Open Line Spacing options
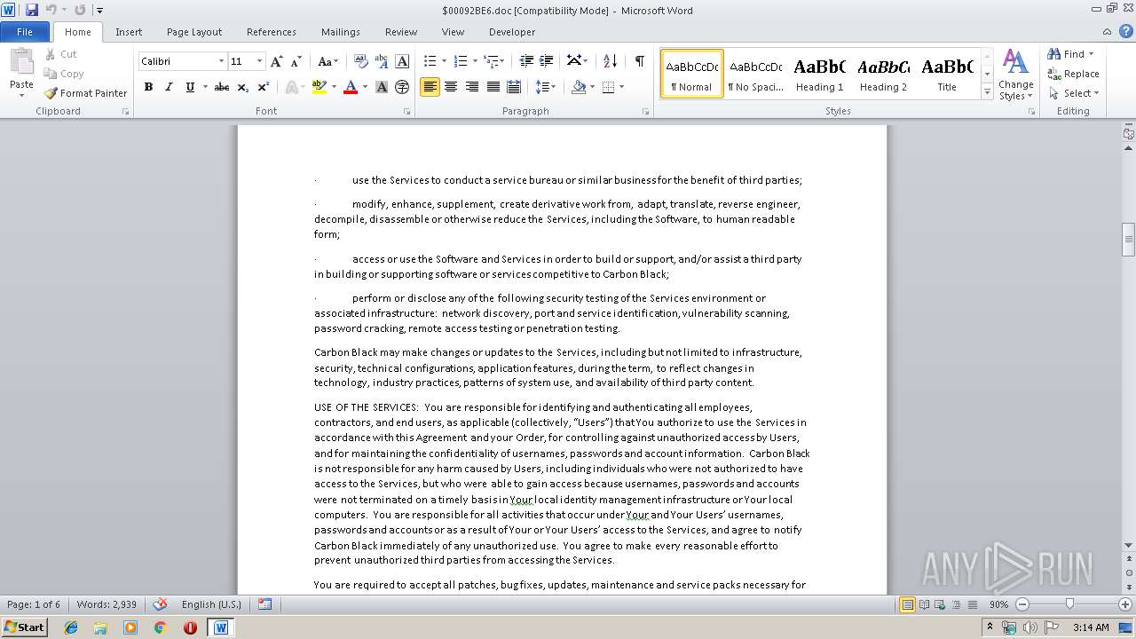This screenshot has width=1136, height=639. click(x=546, y=87)
